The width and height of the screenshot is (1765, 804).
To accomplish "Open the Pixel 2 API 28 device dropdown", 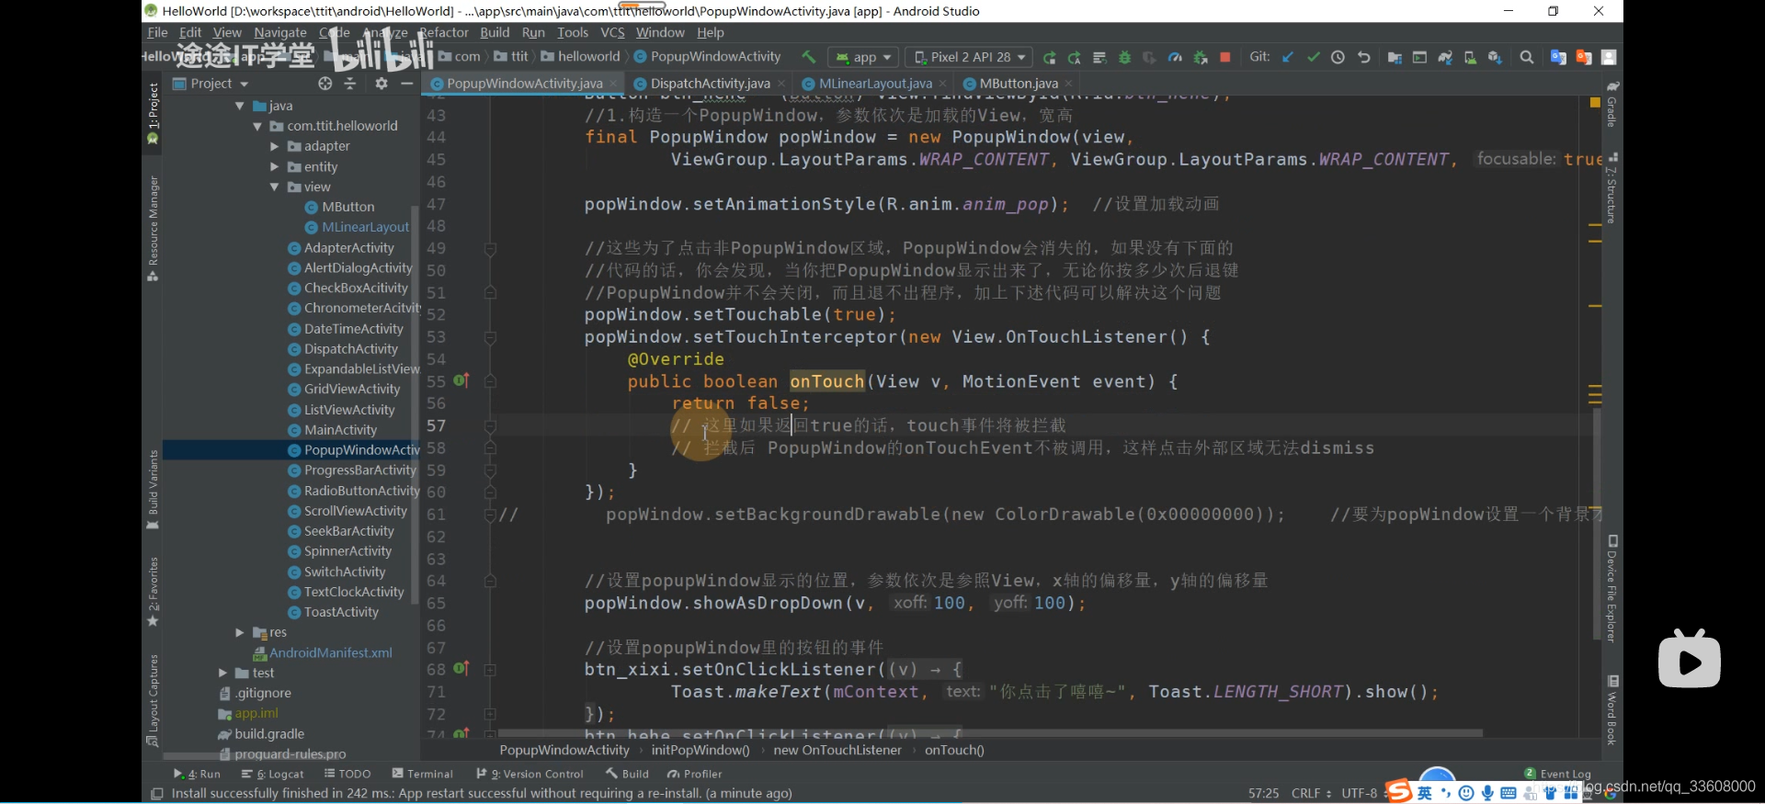I will [x=969, y=57].
